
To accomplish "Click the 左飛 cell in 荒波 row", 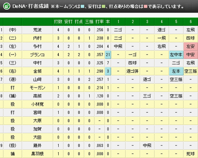I will (191, 30).
